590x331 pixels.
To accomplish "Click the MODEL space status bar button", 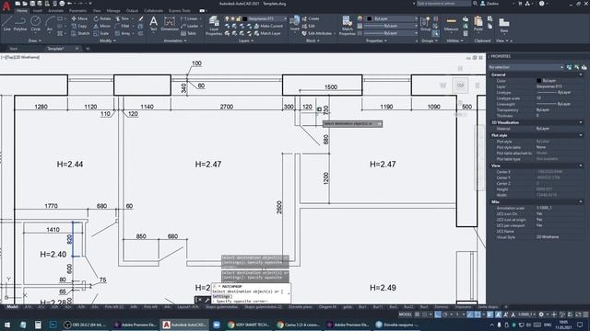I will pos(406,314).
